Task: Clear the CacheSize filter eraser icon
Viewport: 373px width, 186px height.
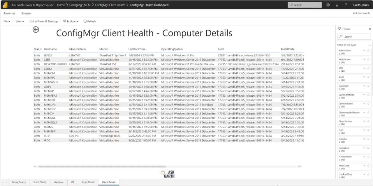Action: (x=368, y=86)
